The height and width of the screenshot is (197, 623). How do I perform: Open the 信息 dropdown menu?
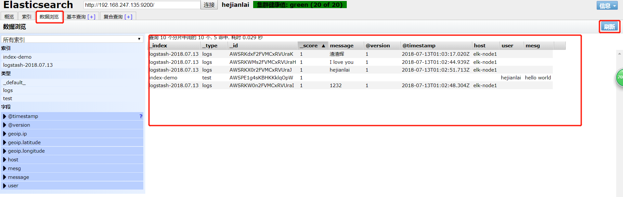pos(607,6)
